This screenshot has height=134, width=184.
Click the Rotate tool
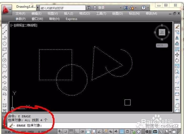(x=177, y=60)
